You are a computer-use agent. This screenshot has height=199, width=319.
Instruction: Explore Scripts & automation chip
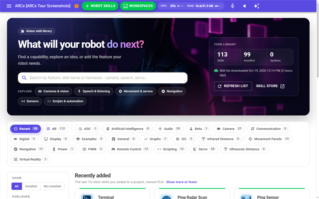[65, 101]
